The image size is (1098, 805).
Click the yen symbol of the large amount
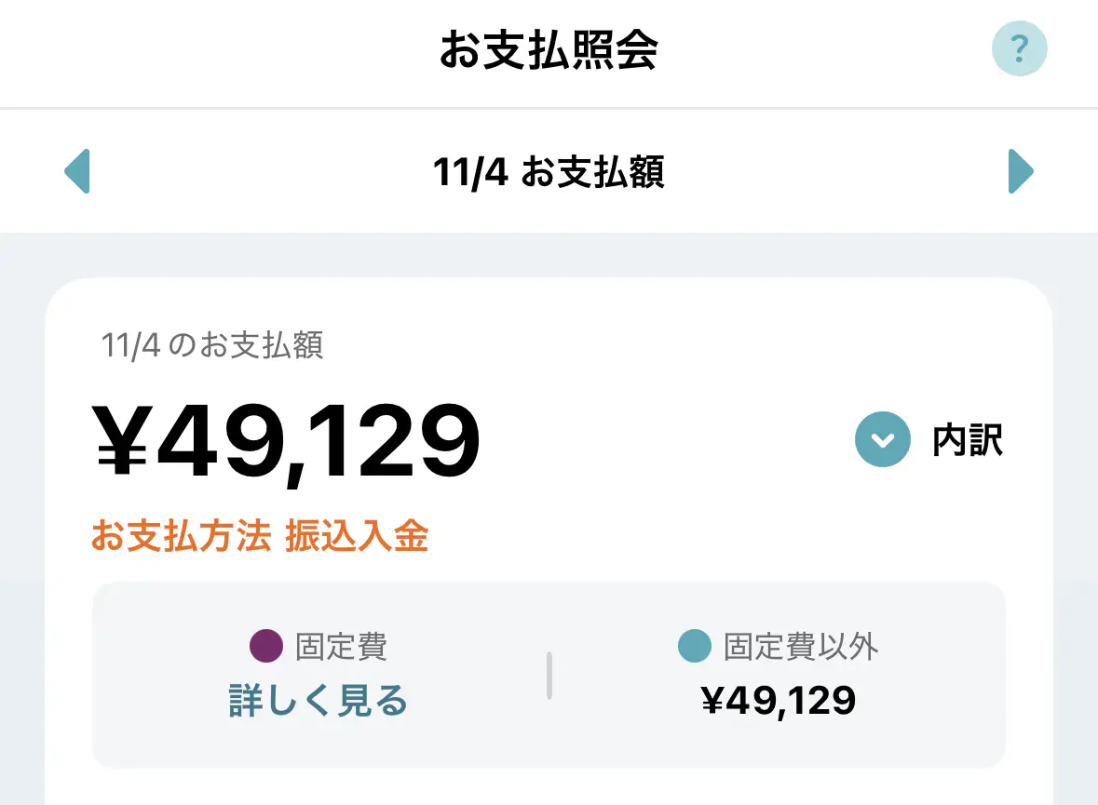(121, 441)
